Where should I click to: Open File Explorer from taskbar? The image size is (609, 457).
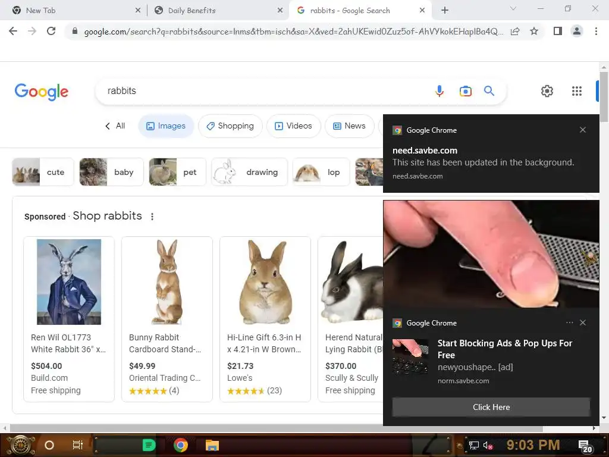tap(212, 445)
